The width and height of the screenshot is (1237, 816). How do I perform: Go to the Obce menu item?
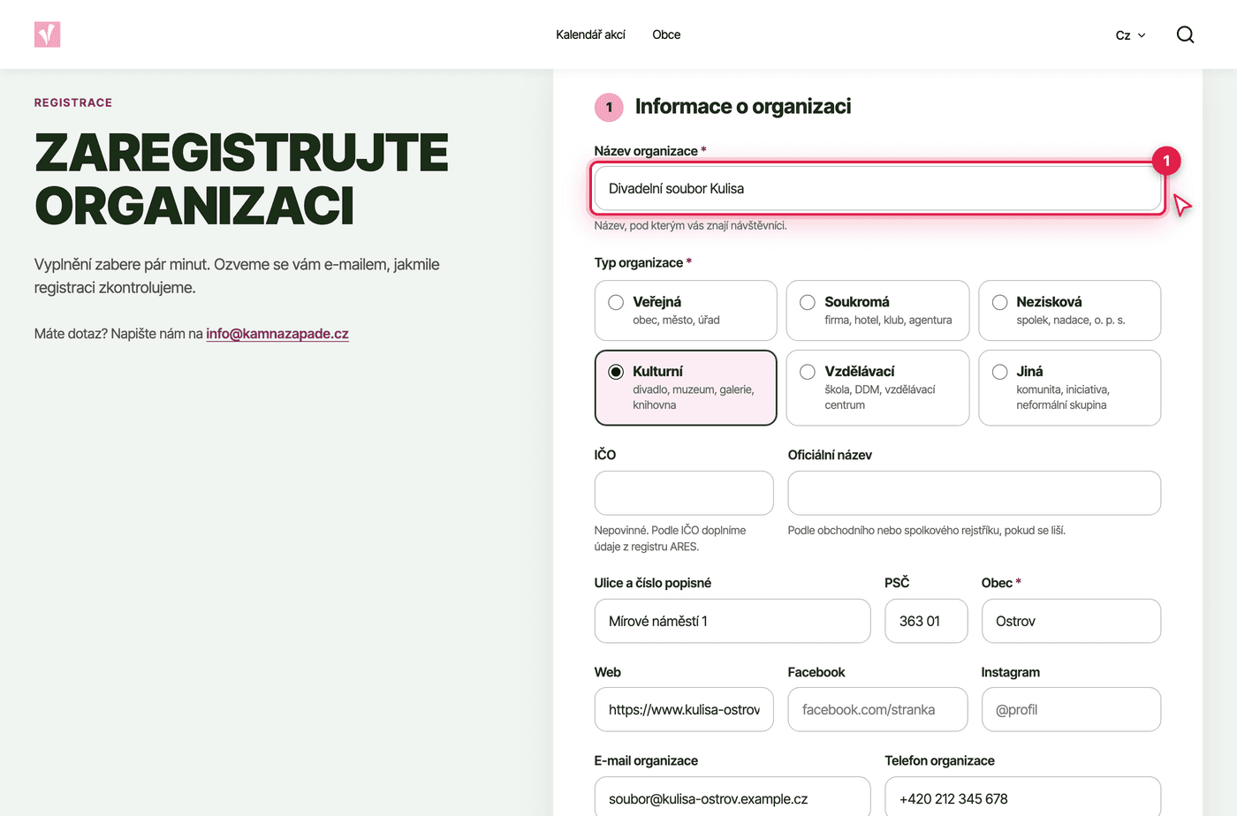(x=666, y=34)
